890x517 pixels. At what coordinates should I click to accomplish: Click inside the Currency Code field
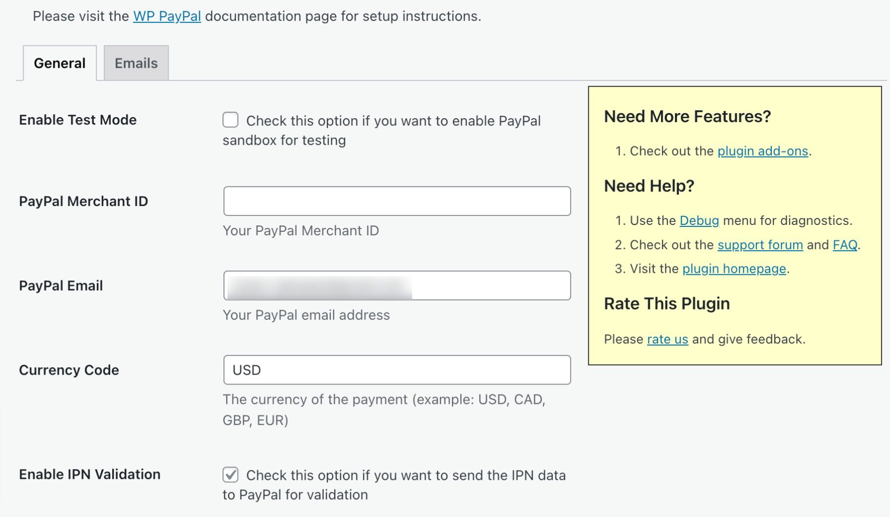click(397, 370)
